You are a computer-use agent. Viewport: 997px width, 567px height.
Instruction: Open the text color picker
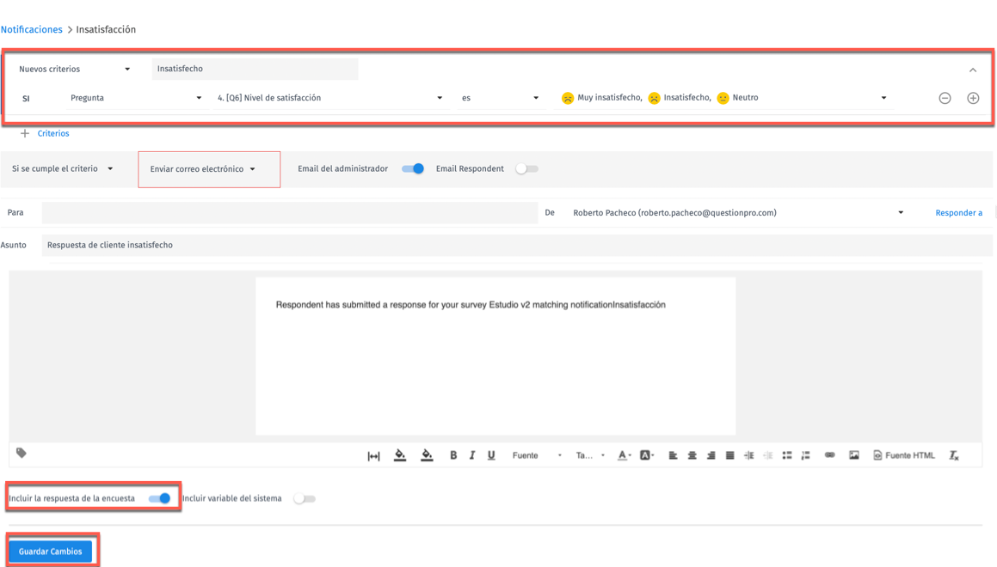click(625, 455)
